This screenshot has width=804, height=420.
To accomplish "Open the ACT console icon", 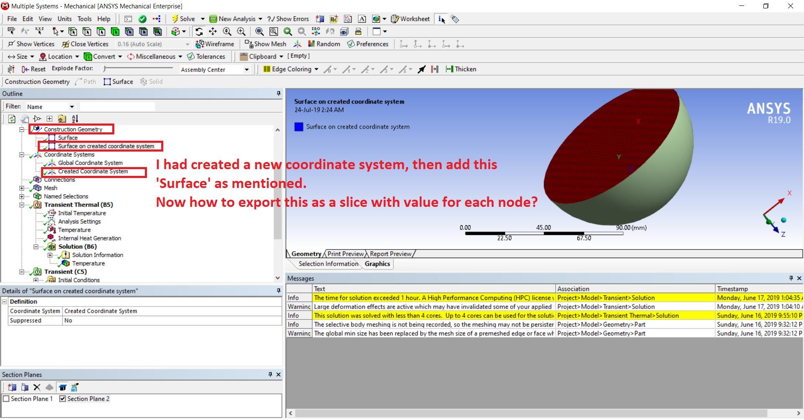I will pos(128,19).
